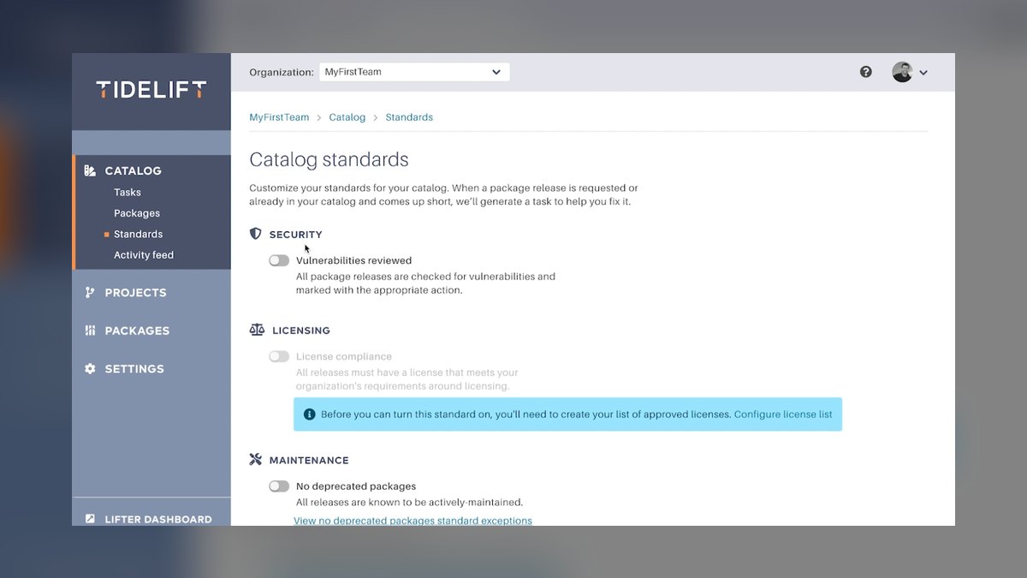Click Catalog breadcrumb link
The height and width of the screenshot is (578, 1027).
(x=347, y=117)
